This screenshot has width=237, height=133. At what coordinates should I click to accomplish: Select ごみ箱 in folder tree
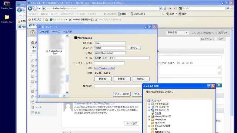(158, 113)
